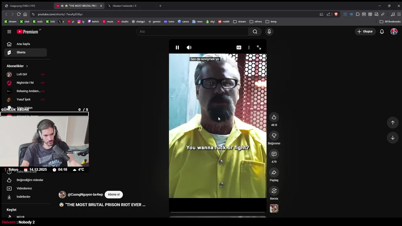The height and width of the screenshot is (226, 402).
Task: Open Yusuf İpek channel
Action: (25, 100)
